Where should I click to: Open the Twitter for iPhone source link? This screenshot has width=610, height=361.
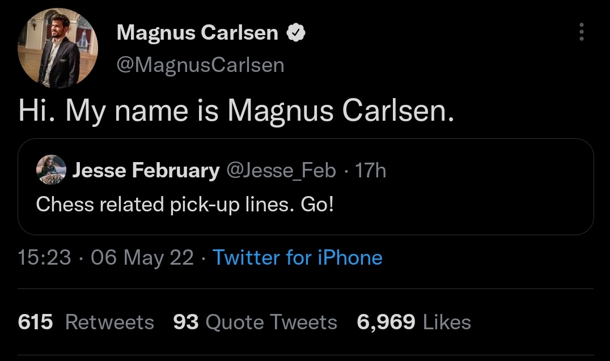pos(298,258)
